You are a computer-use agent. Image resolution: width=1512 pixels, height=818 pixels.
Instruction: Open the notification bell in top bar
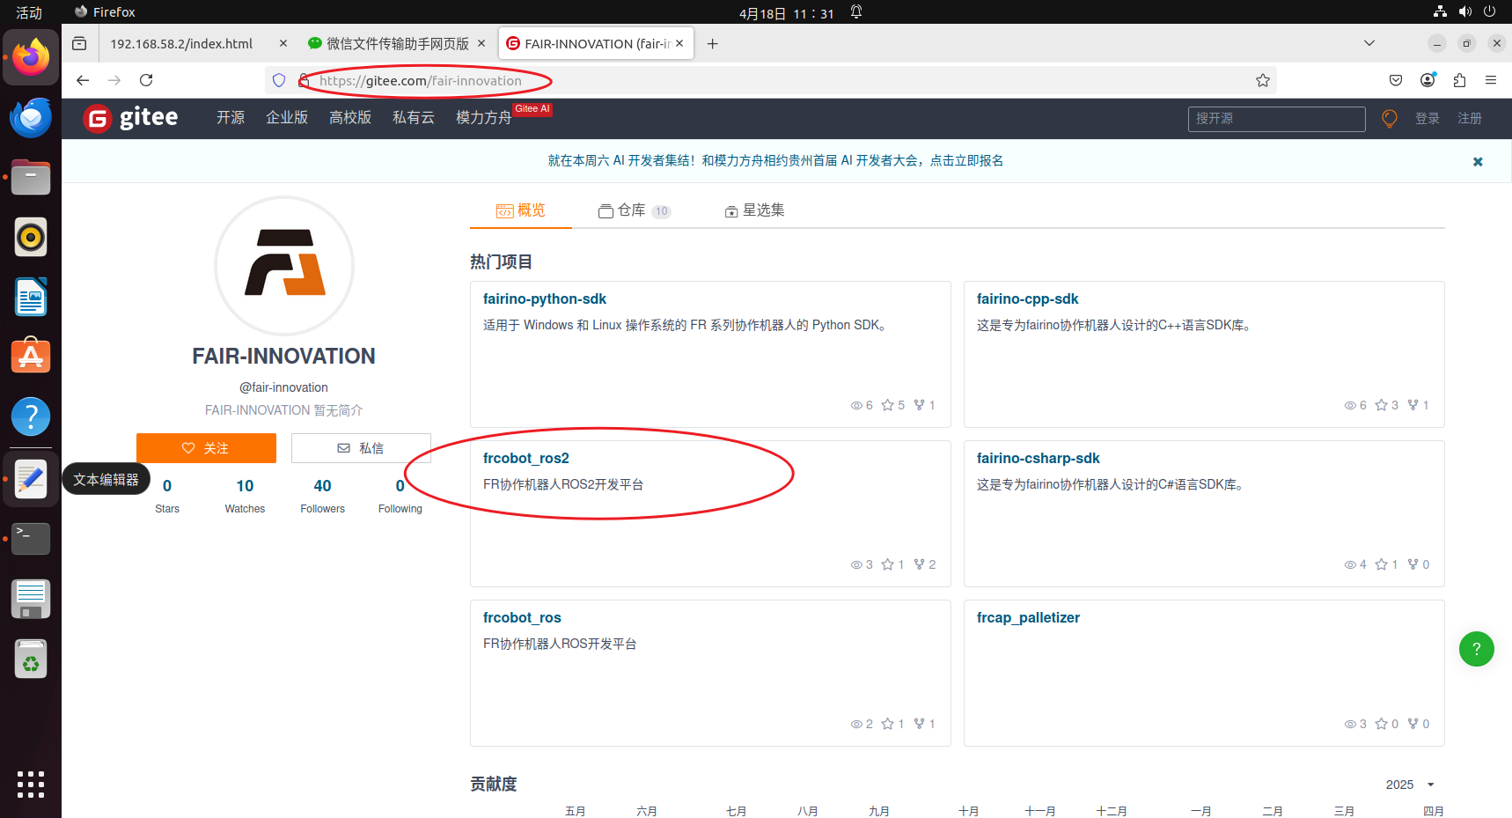pos(856,11)
